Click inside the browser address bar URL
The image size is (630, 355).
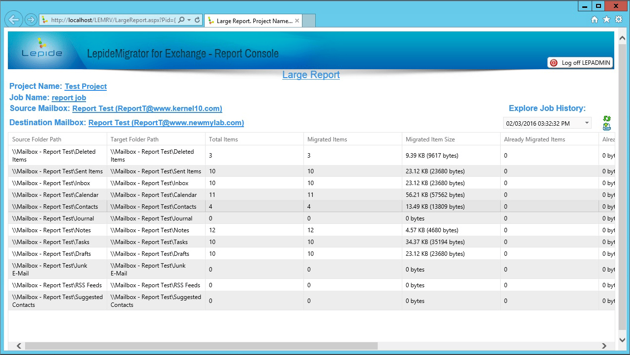pos(112,20)
